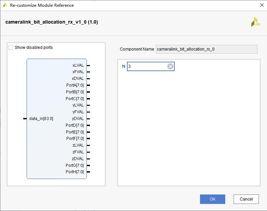Screen dimensions: 267x211
Task: Select the zFVAL port on the symbol
Action: [x=78, y=152]
